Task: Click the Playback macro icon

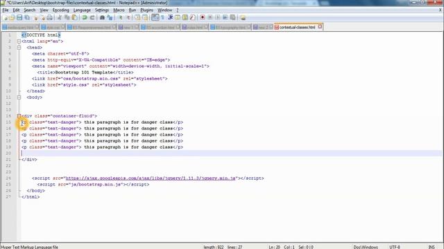Action: pos(217,18)
